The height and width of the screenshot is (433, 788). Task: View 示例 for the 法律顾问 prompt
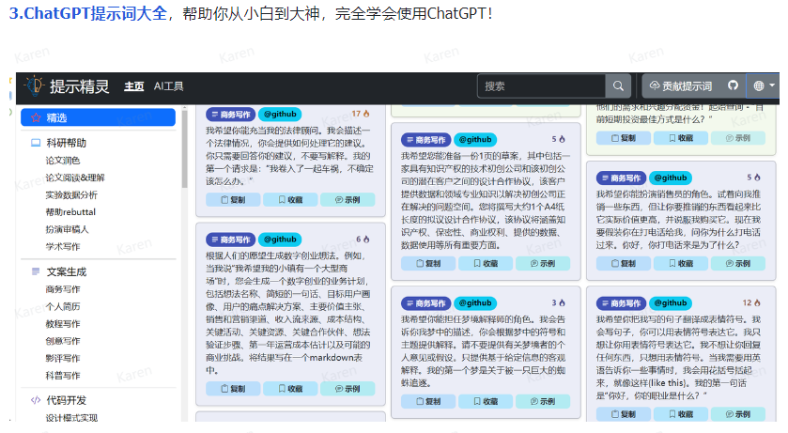(348, 199)
